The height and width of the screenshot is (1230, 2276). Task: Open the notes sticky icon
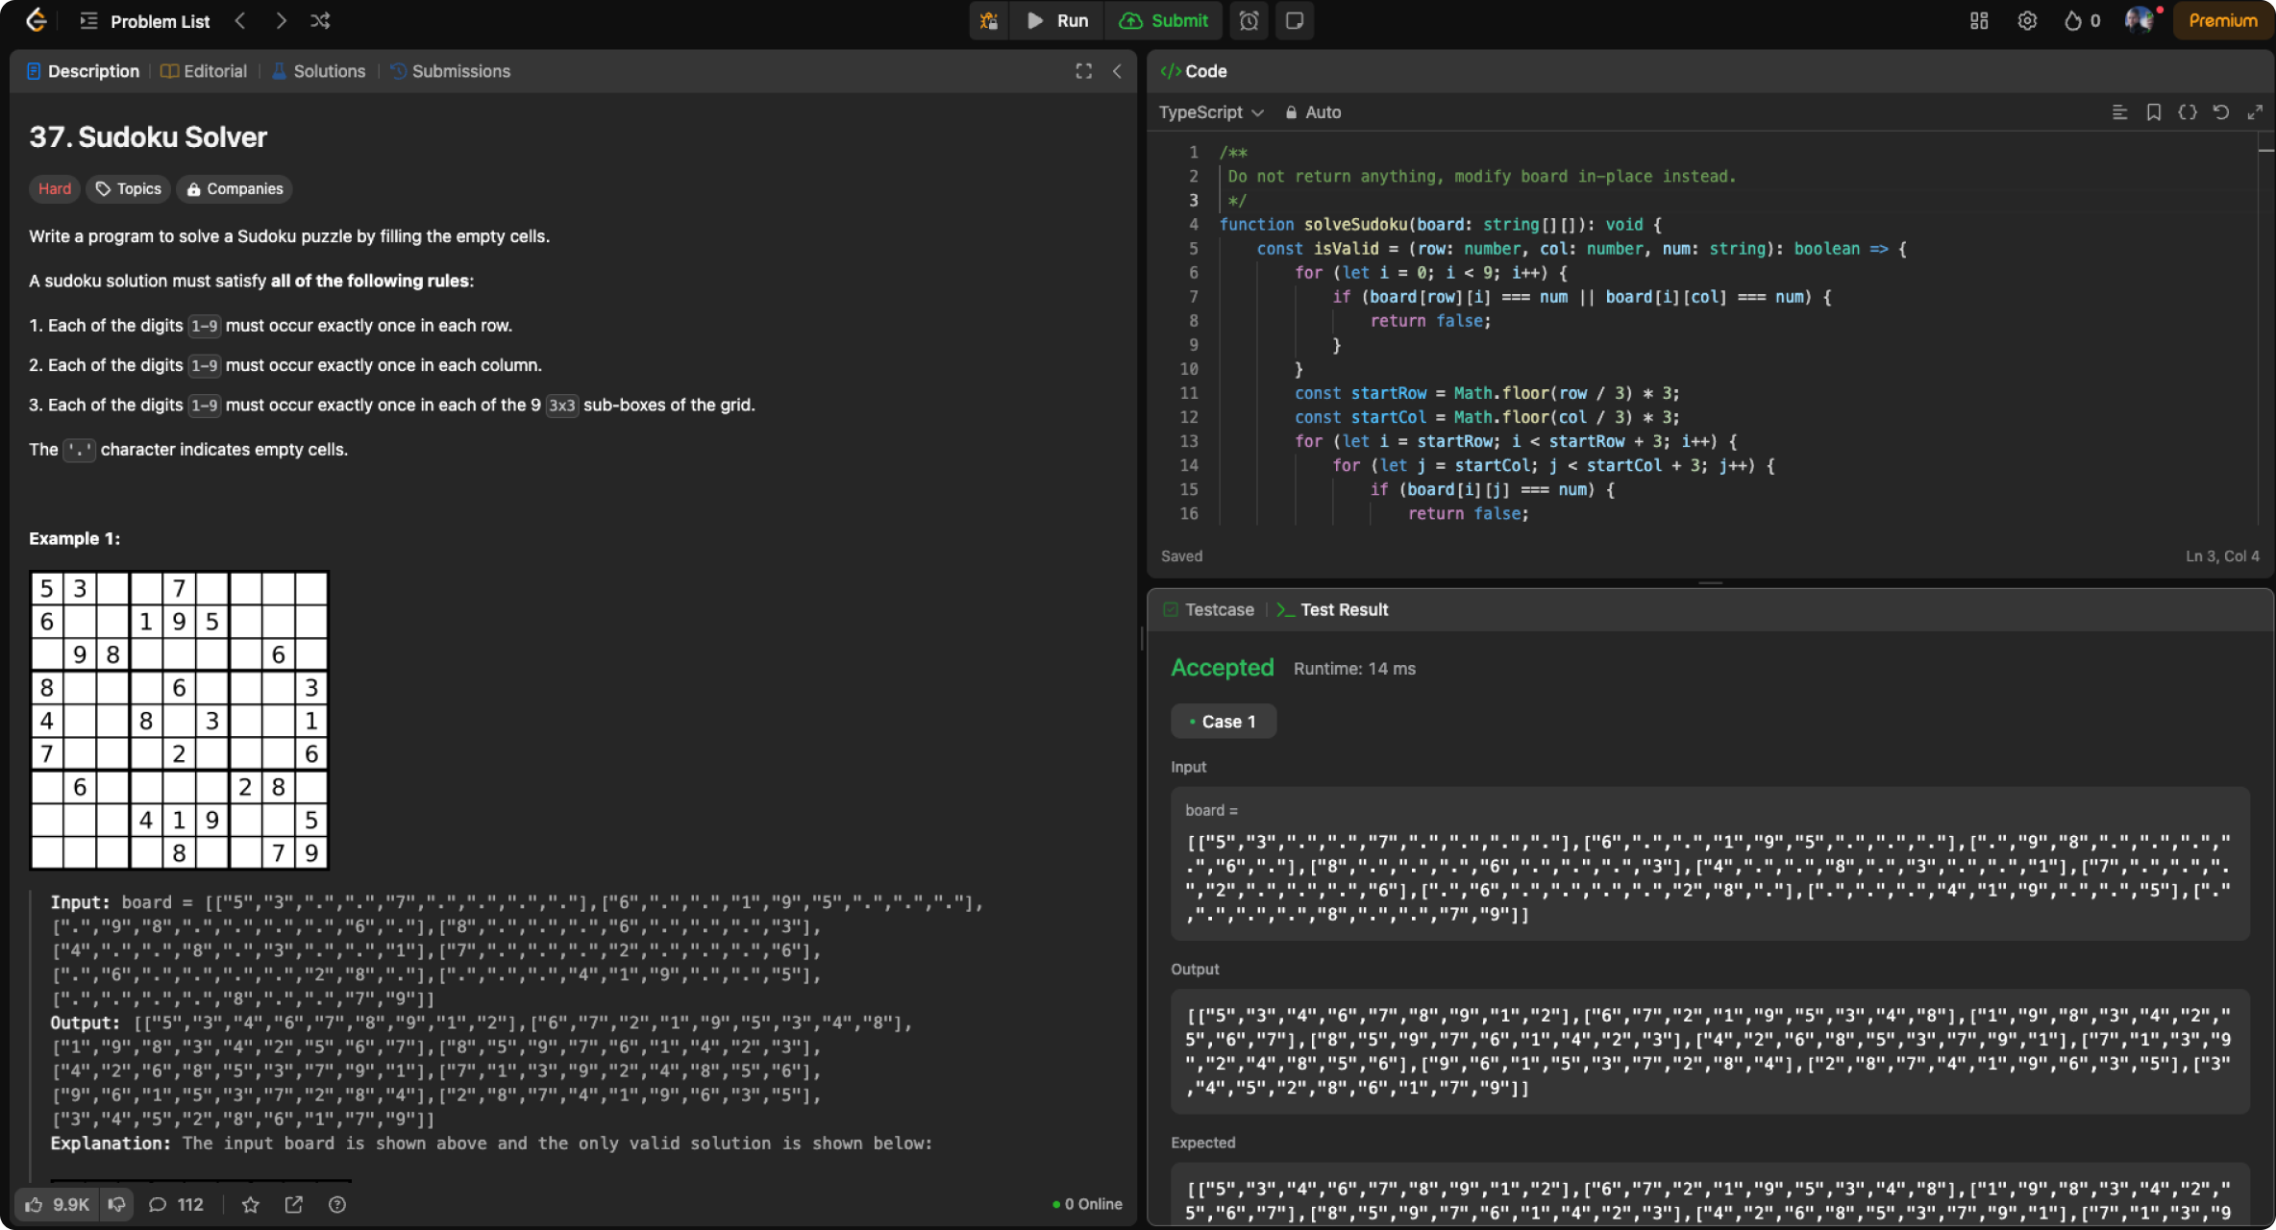point(1295,20)
